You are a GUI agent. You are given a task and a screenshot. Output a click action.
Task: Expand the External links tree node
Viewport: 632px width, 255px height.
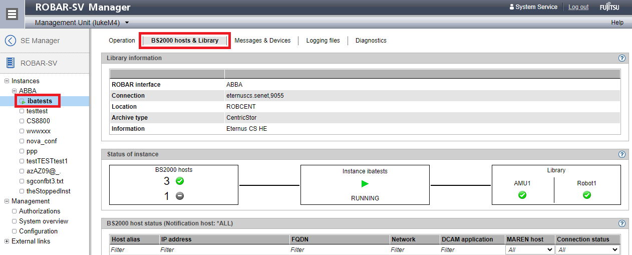[7, 241]
